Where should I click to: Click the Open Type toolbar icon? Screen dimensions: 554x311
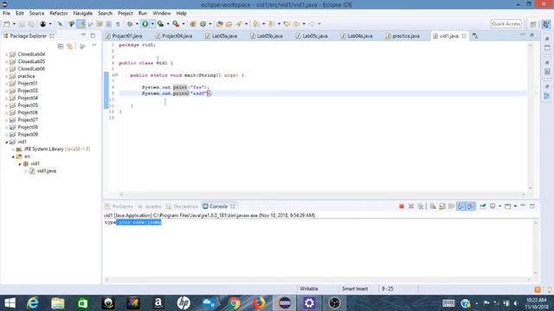click(x=219, y=24)
